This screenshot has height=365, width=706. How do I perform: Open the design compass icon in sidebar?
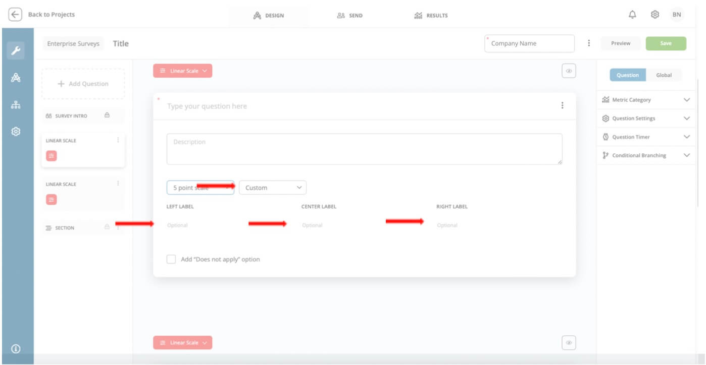16,78
